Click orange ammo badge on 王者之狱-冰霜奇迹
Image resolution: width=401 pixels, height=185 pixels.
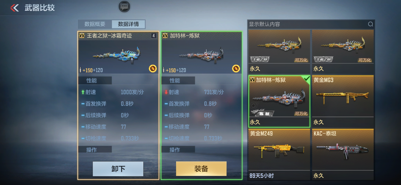[x=153, y=69]
